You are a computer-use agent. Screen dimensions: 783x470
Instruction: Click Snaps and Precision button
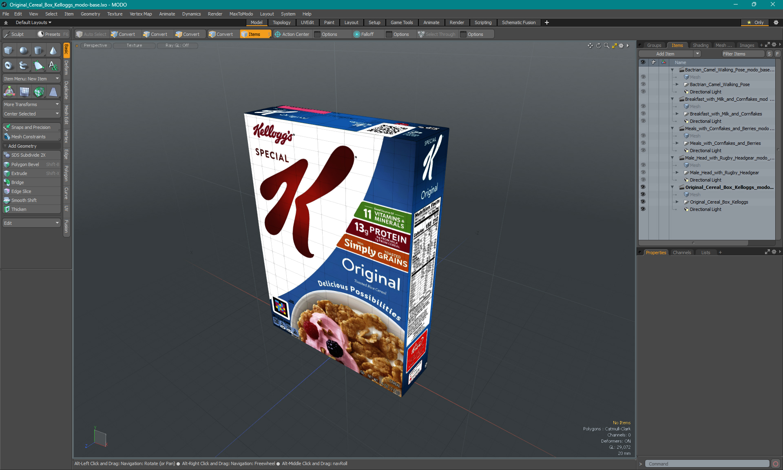tap(31, 127)
